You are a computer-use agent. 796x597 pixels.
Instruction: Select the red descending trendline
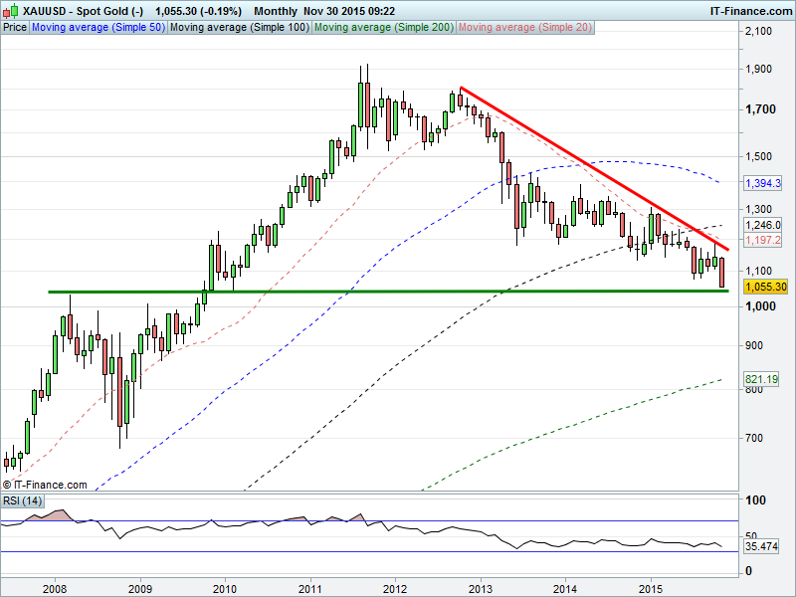click(597, 169)
